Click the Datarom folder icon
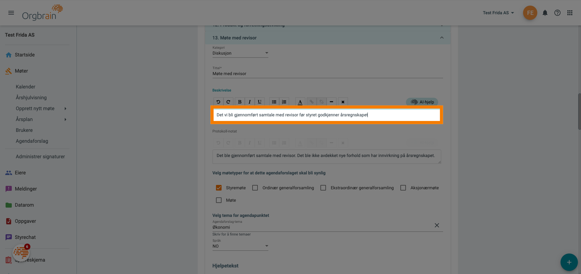The width and height of the screenshot is (581, 274). click(x=9, y=205)
